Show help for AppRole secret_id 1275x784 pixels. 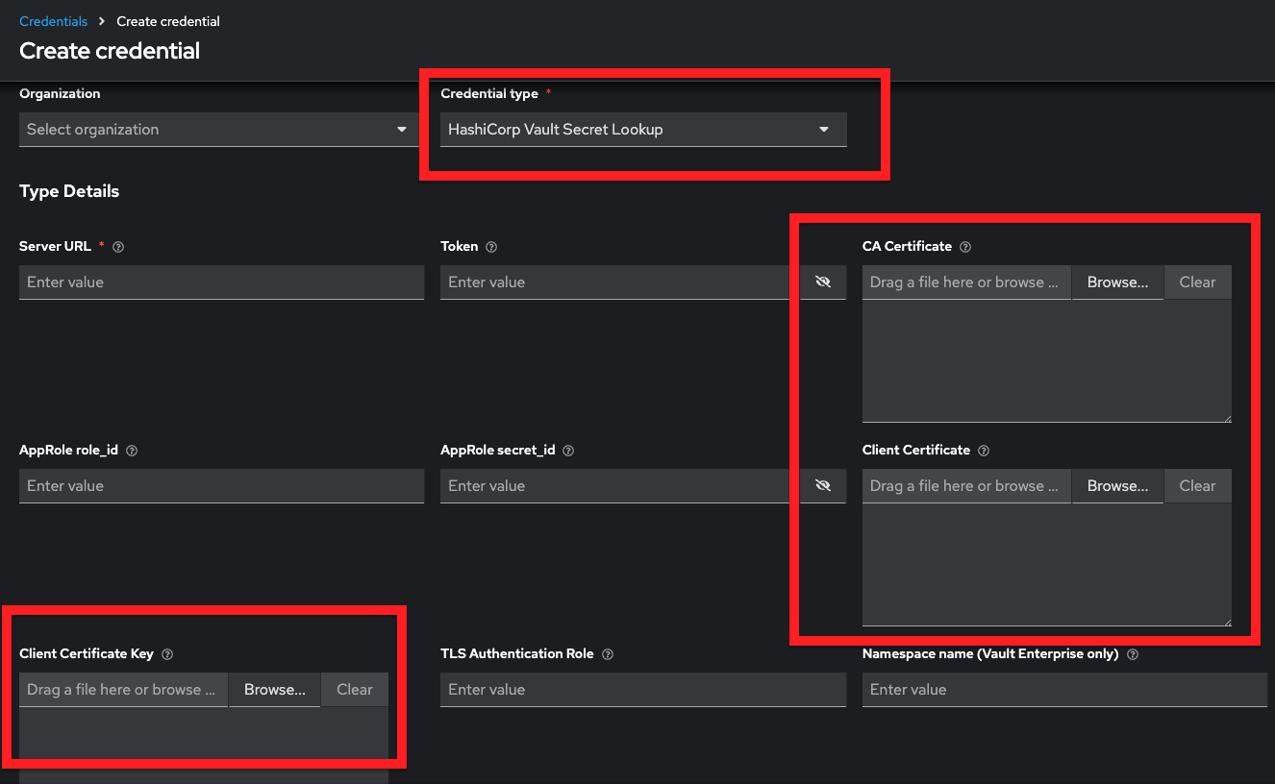[568, 451]
